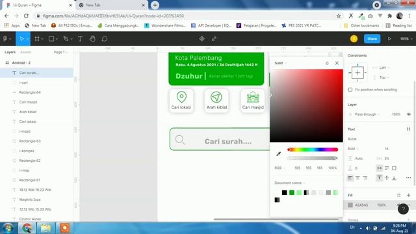Click the Create link icon
416x234 pixels.
click(214, 39)
